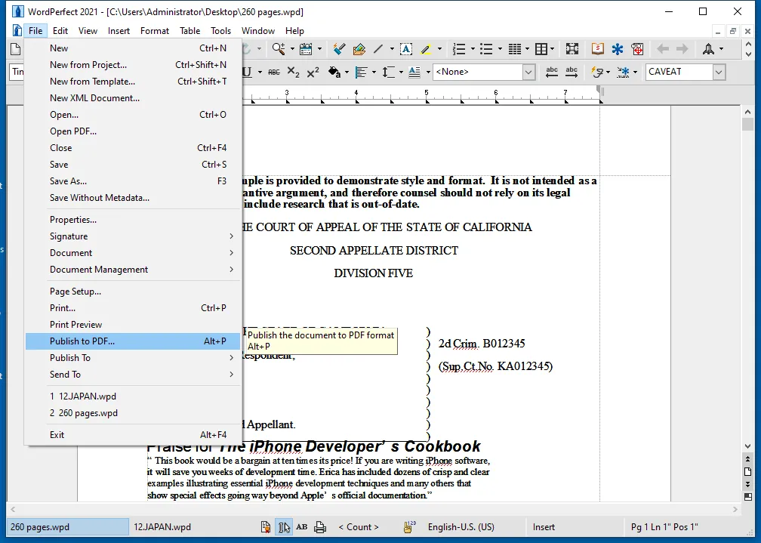
Task: Choose Save As from File menu
Action: (x=133, y=180)
